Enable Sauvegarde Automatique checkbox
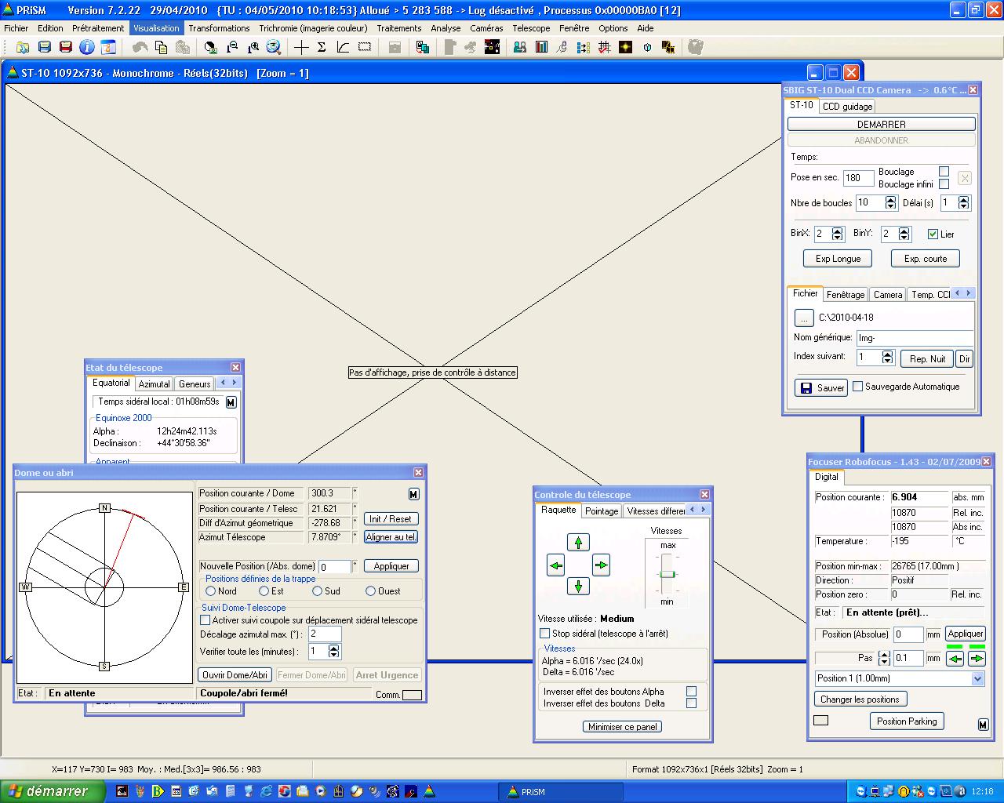1004x803 pixels. [858, 387]
